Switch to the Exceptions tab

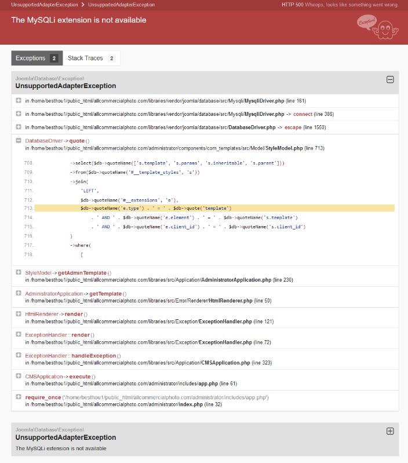37,58
